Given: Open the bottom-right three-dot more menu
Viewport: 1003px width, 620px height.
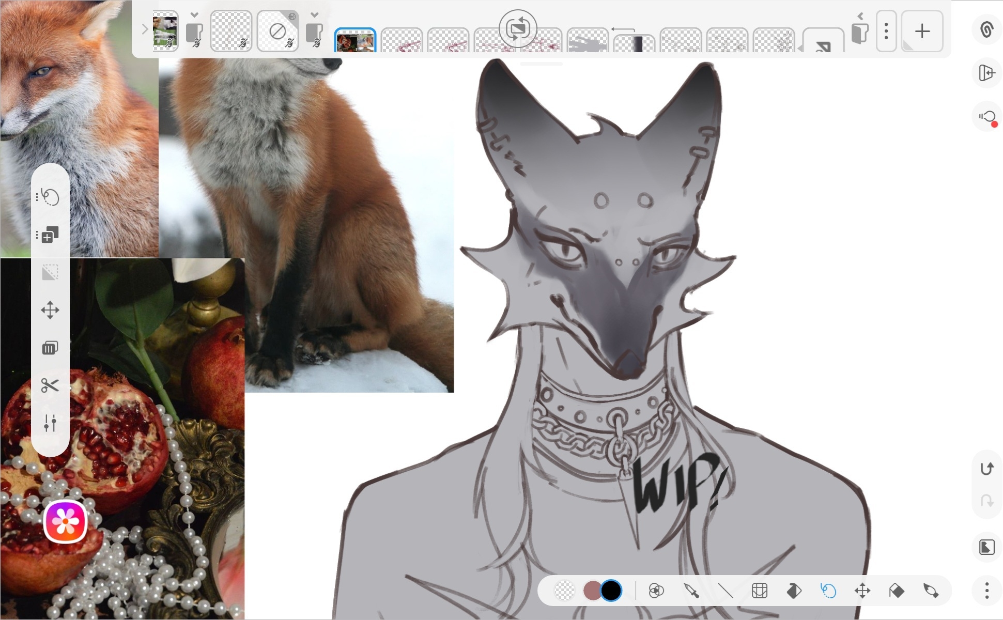Looking at the screenshot, I should [x=987, y=591].
